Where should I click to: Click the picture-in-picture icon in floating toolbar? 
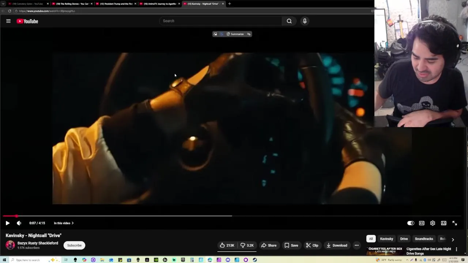[215, 34]
